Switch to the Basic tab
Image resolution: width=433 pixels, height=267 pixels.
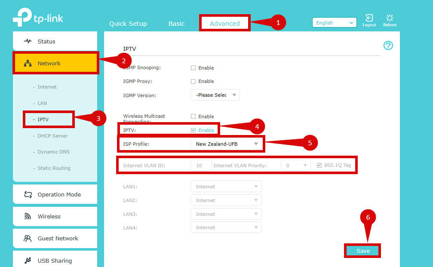coord(176,24)
